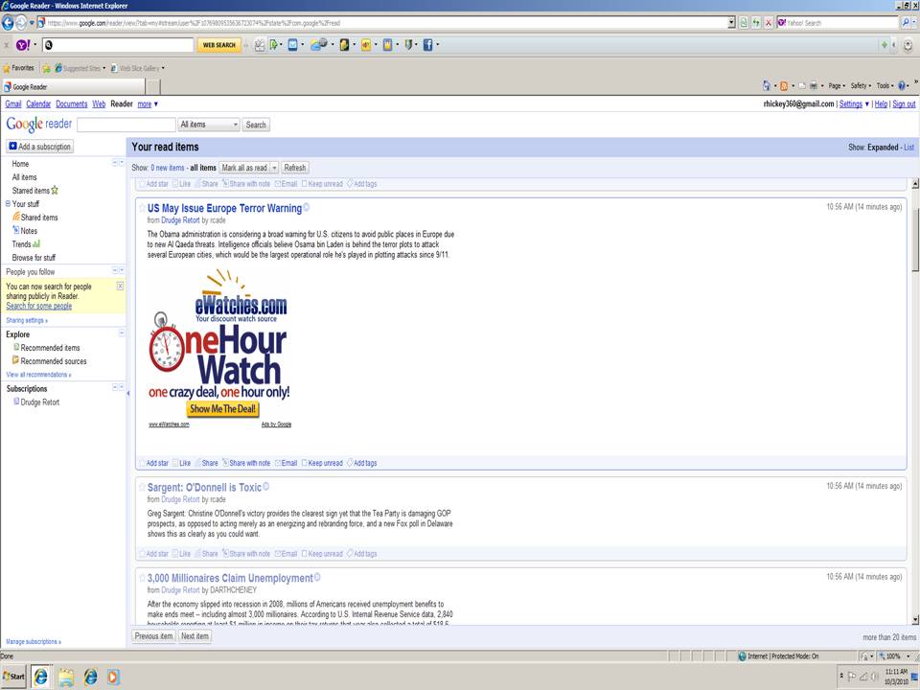Image resolution: width=920 pixels, height=690 pixels.
Task: Open the Page menu
Action: point(837,85)
